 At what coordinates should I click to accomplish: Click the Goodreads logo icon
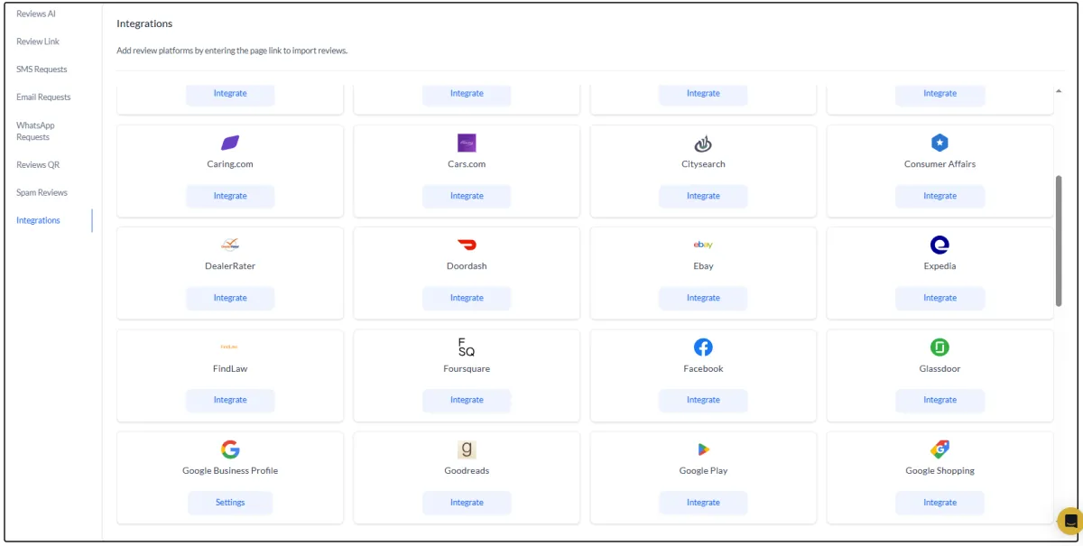click(467, 449)
